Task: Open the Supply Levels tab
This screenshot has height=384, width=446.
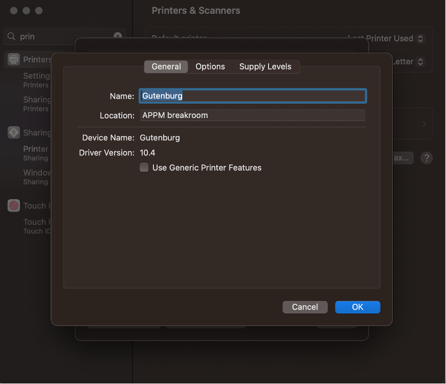Action: tap(265, 66)
